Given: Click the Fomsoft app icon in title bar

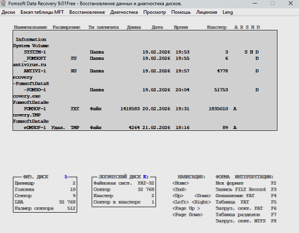Looking at the screenshot, I should [x=4, y=4].
